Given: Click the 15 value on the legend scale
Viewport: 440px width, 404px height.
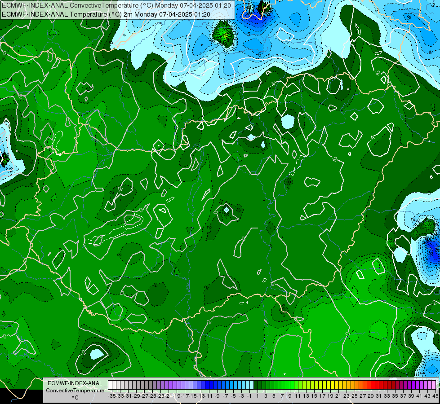Looking at the screenshot, I should tap(314, 396).
